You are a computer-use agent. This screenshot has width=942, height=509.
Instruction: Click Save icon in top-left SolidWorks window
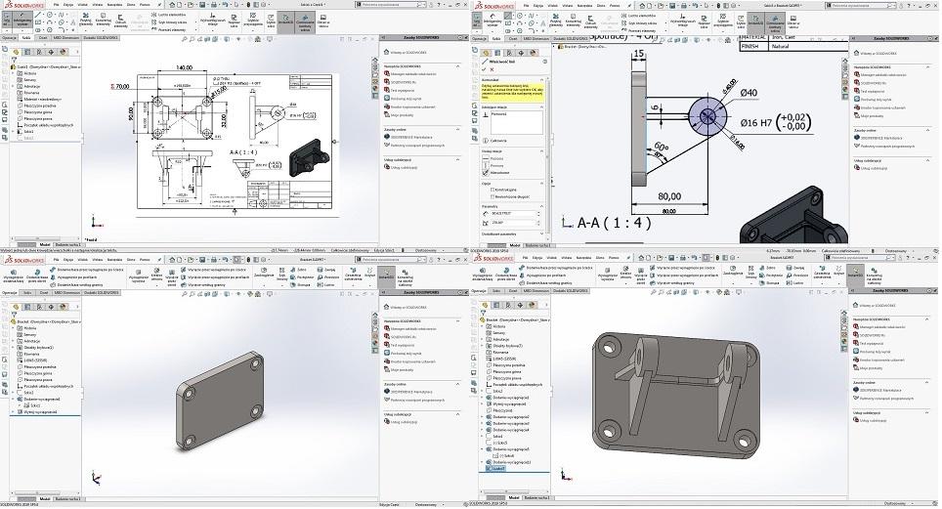pos(202,5)
